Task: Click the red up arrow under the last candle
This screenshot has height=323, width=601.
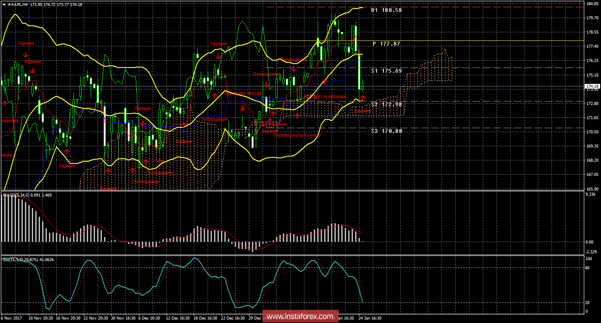Action: 362,98
